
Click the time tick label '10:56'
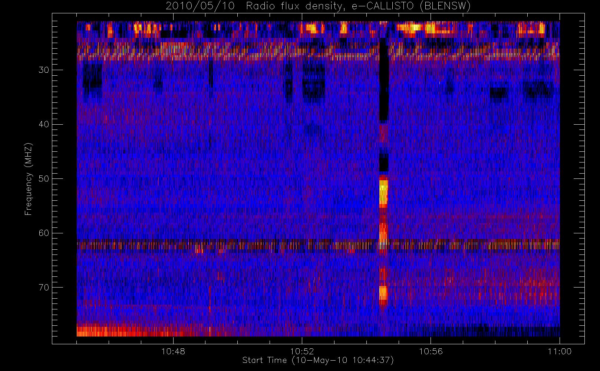pyautogui.click(x=431, y=351)
